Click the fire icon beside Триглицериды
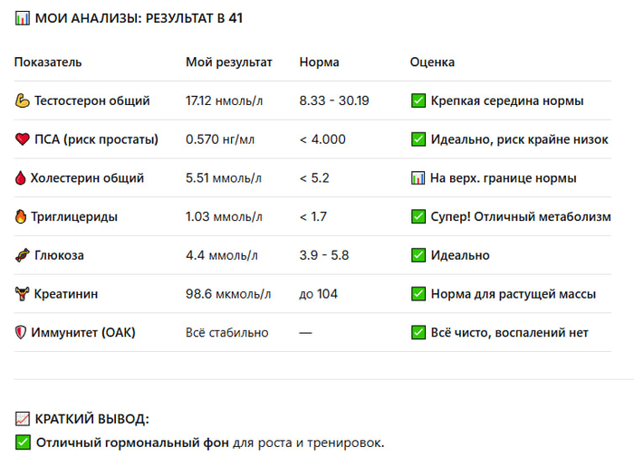 [x=23, y=216]
